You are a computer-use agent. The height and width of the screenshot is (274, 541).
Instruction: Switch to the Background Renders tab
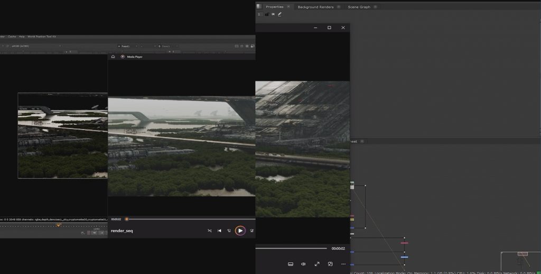click(315, 7)
